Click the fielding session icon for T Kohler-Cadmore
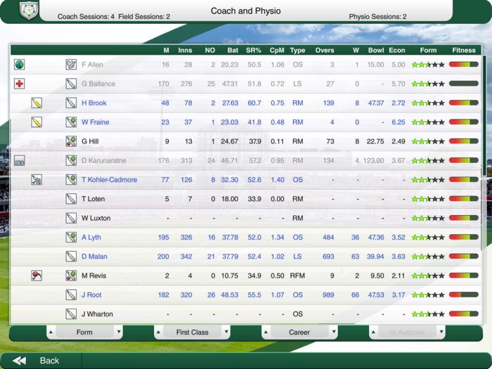This screenshot has height=369, width=492. pos(37,180)
